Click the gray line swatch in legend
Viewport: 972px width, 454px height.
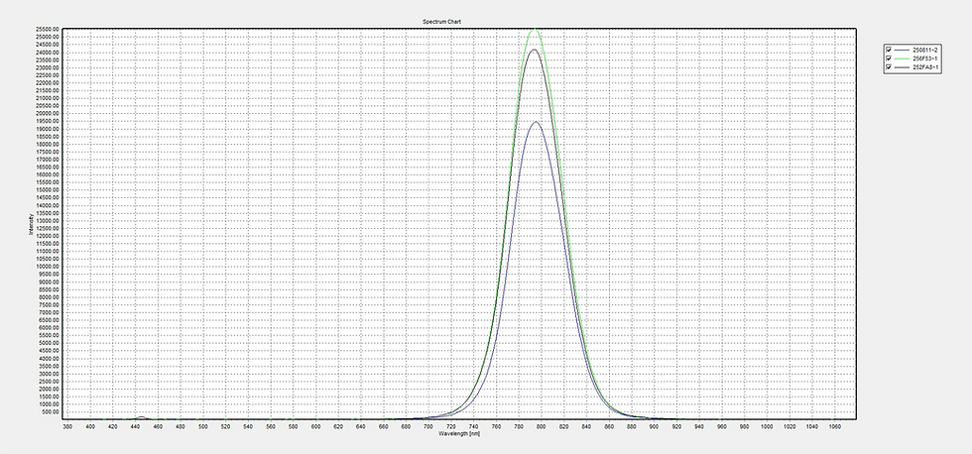pyautogui.click(x=903, y=66)
